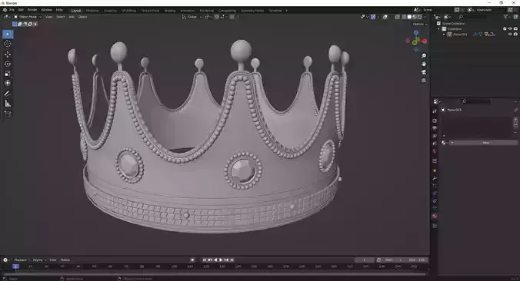Open the Edit menu
Image resolution: width=520 pixels, height=281 pixels.
21,10
